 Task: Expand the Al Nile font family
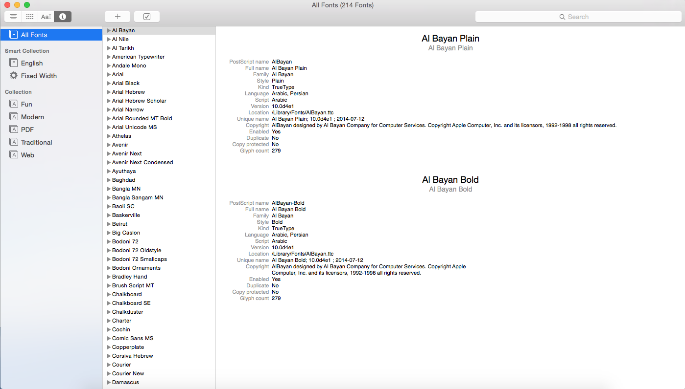(109, 39)
